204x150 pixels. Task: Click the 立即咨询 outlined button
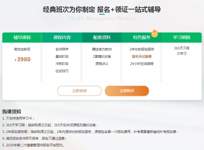[79, 91]
